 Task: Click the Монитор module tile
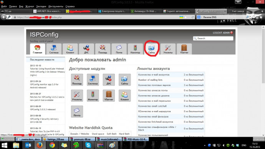coord(93,96)
